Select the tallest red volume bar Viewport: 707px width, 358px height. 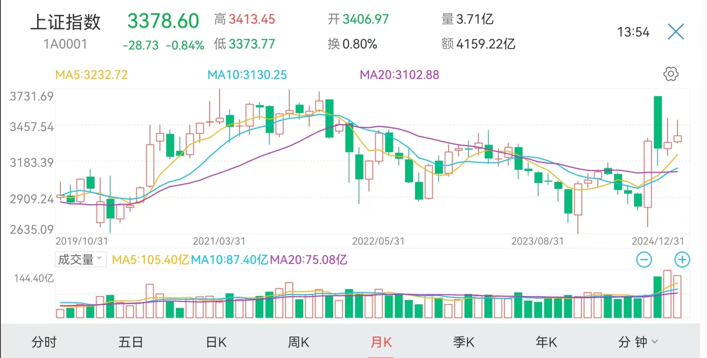(668, 294)
